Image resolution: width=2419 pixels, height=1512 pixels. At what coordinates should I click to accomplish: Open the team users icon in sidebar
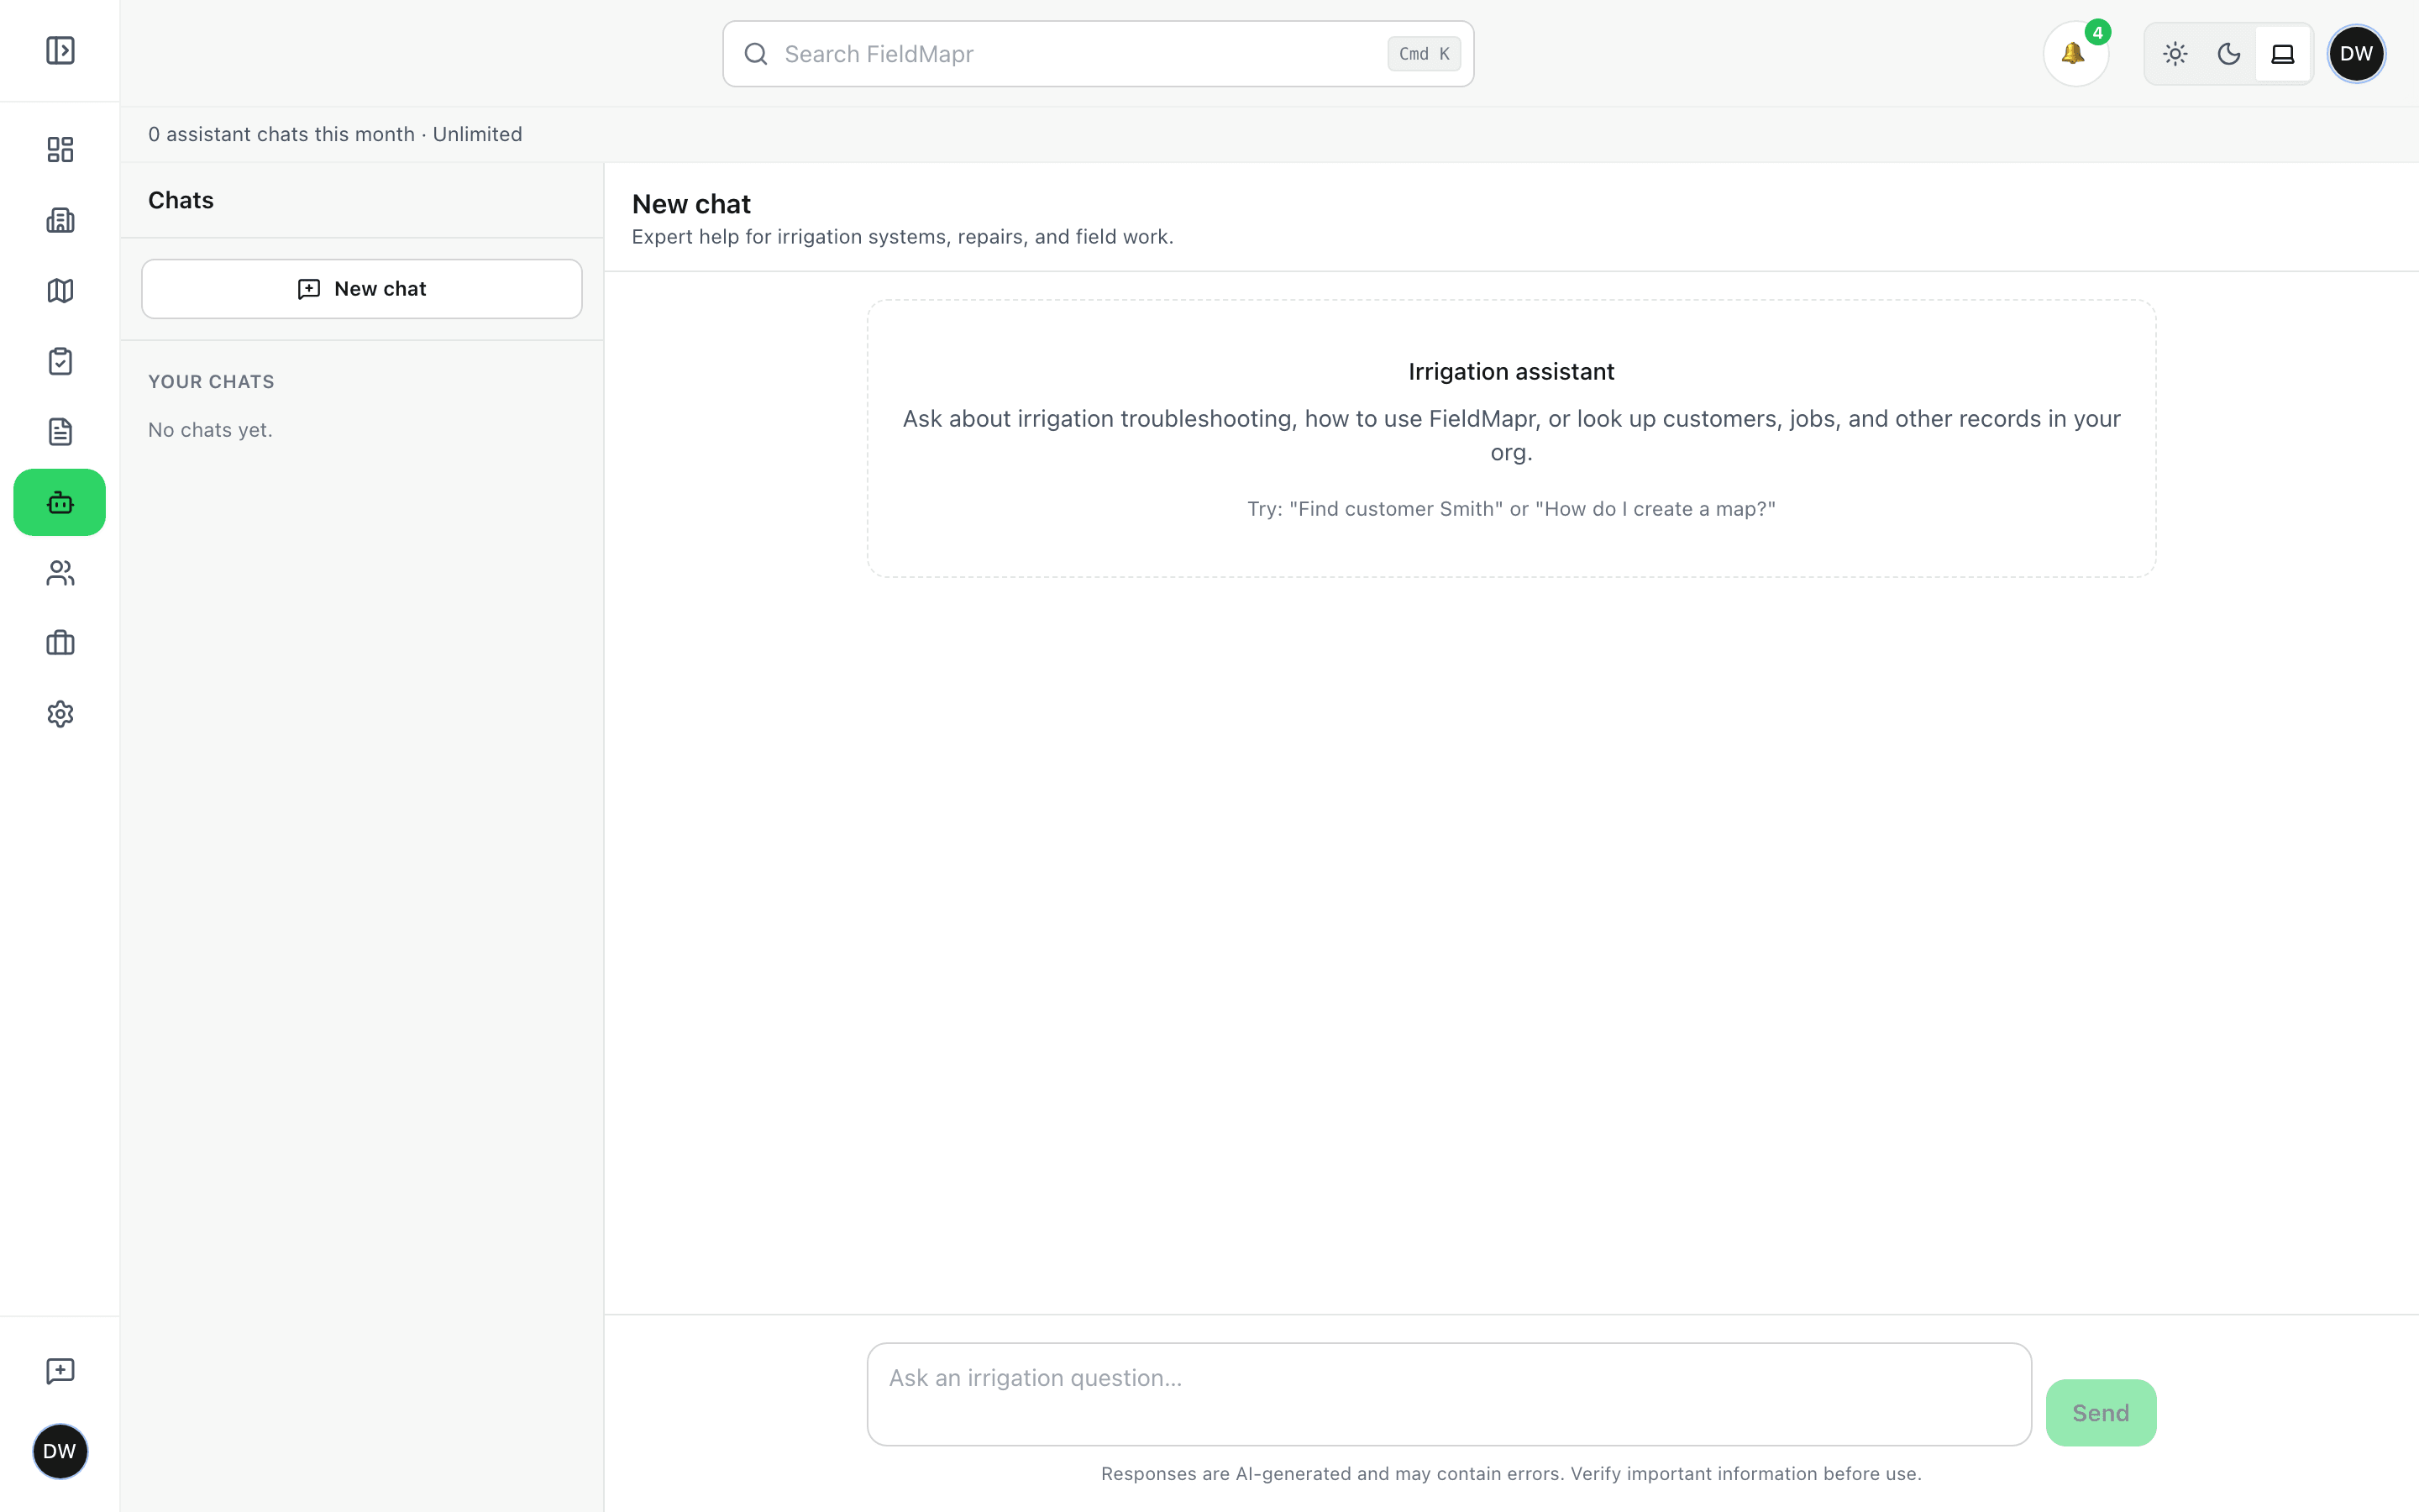(x=60, y=573)
